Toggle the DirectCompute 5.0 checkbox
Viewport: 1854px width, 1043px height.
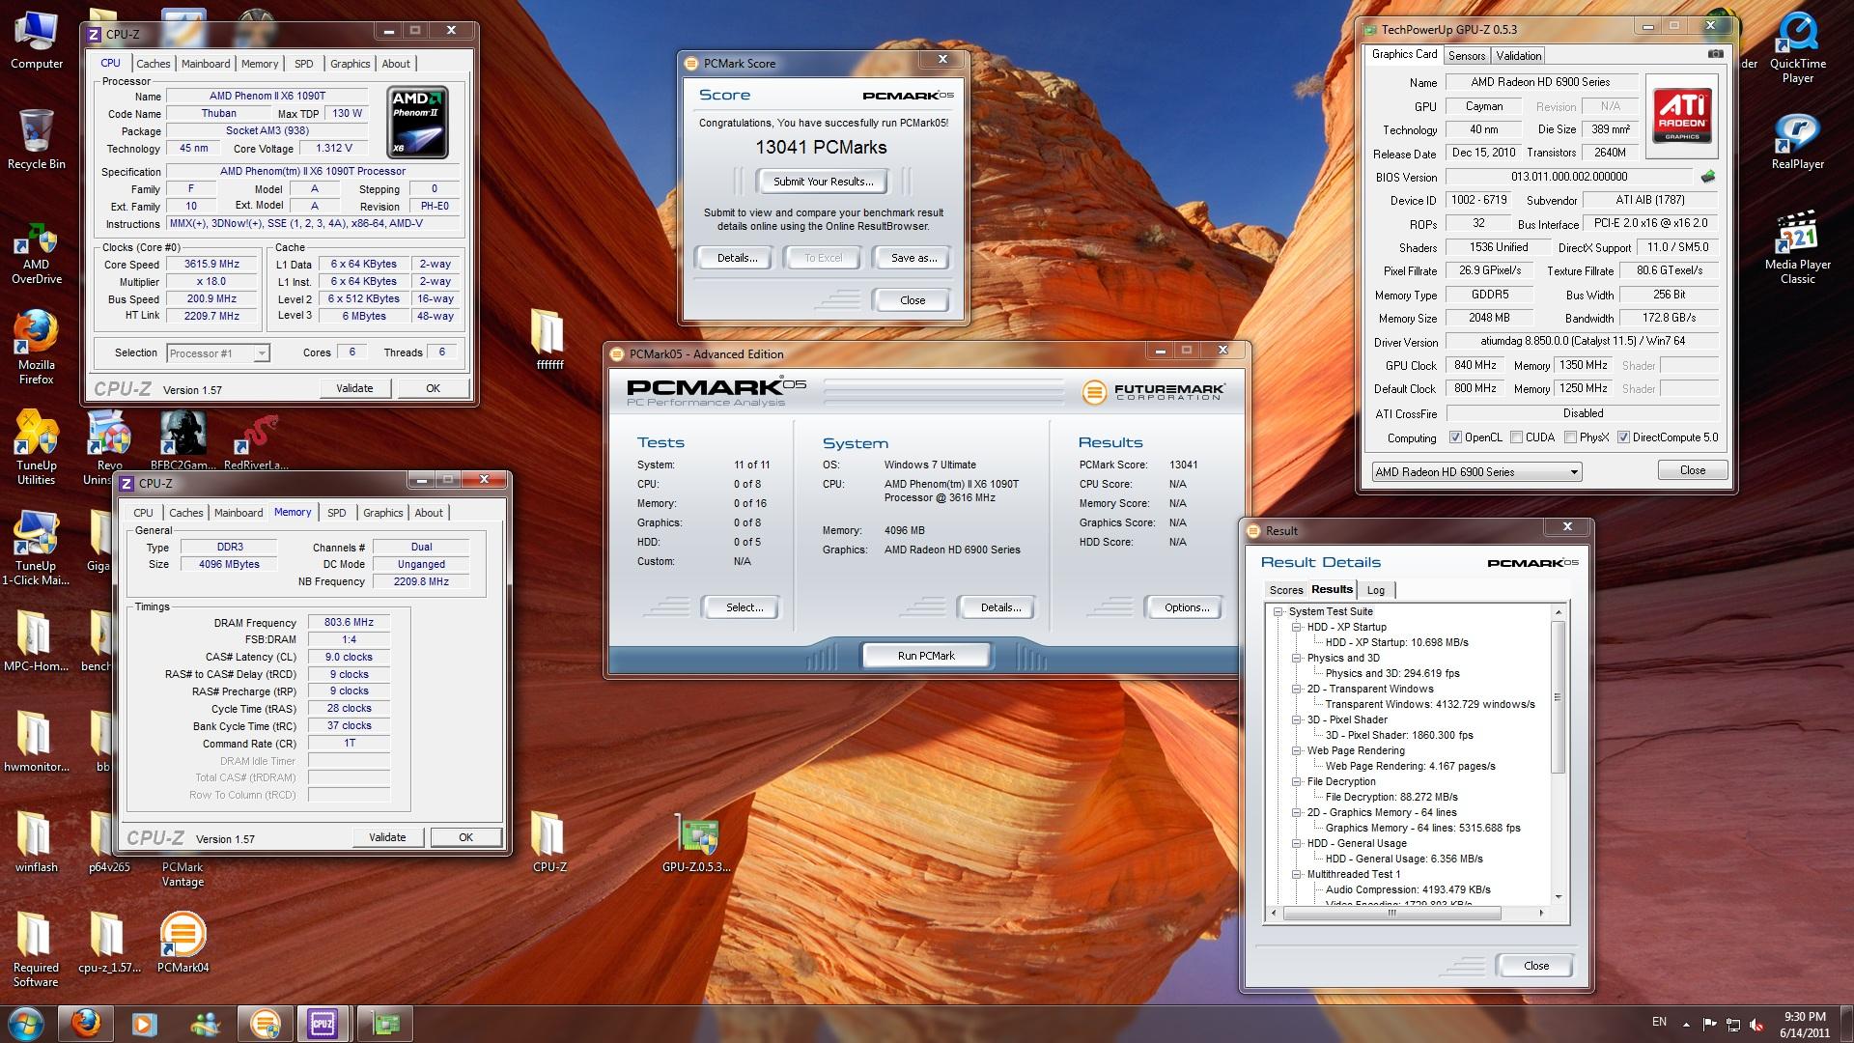pos(1623,437)
